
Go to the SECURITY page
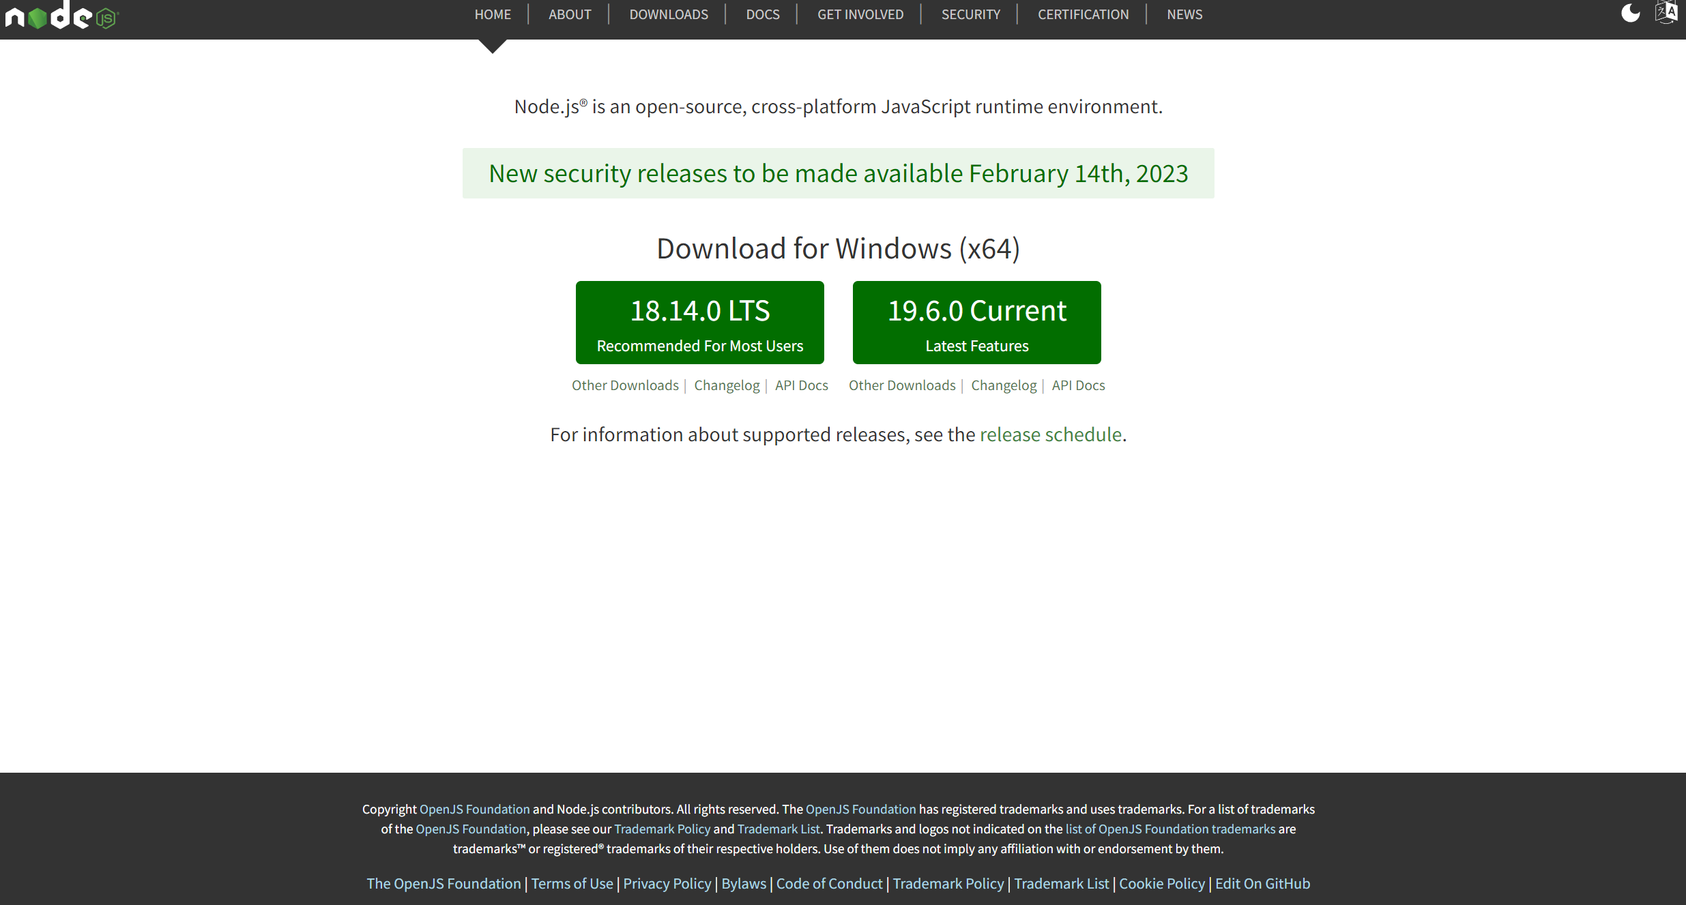pos(970,14)
